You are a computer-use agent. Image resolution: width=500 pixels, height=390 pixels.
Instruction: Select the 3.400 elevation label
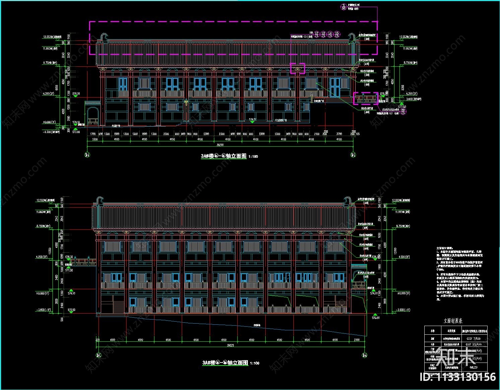(x=413, y=99)
